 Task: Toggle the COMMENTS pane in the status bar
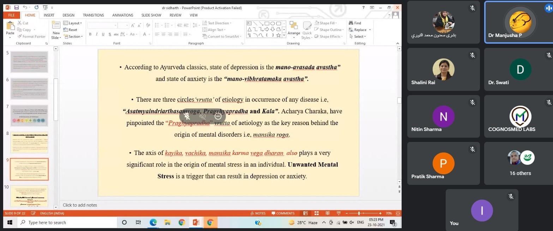click(283, 213)
